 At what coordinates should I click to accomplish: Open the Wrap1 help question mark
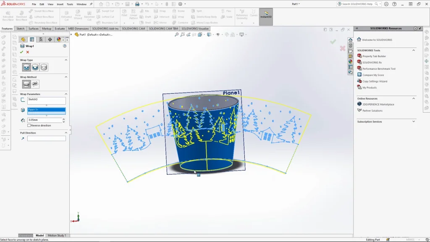(x=65, y=46)
